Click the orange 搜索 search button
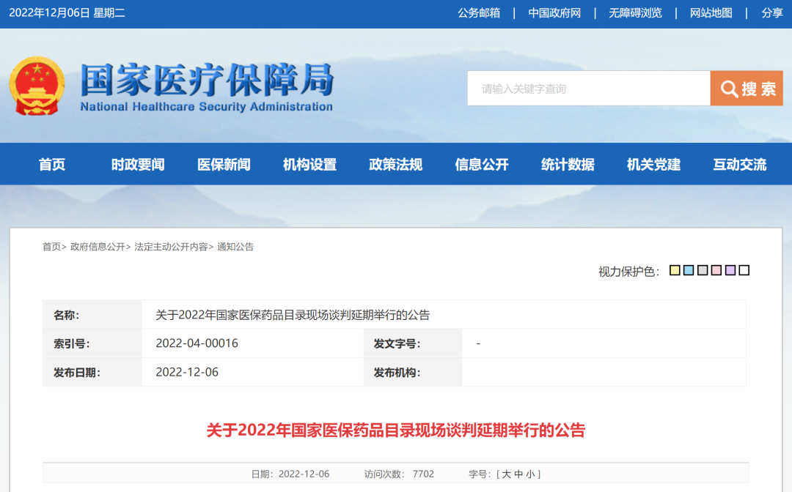792x492 pixels. point(747,88)
